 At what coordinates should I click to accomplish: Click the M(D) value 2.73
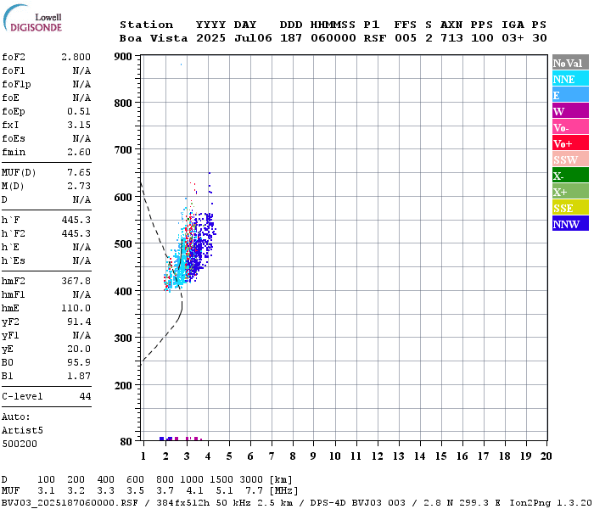coord(79,186)
